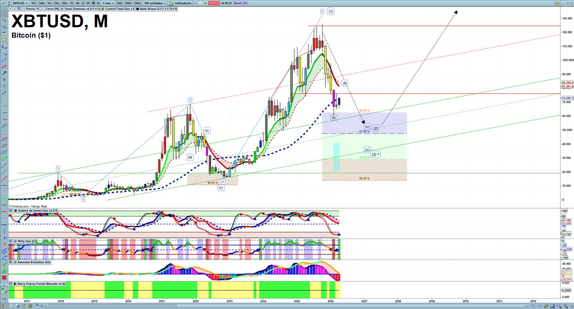Select the text box tool

click(4, 80)
